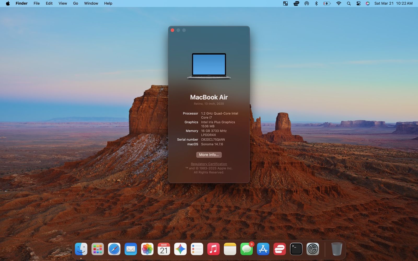Open the View menu
The width and height of the screenshot is (418, 261).
click(x=63, y=3)
